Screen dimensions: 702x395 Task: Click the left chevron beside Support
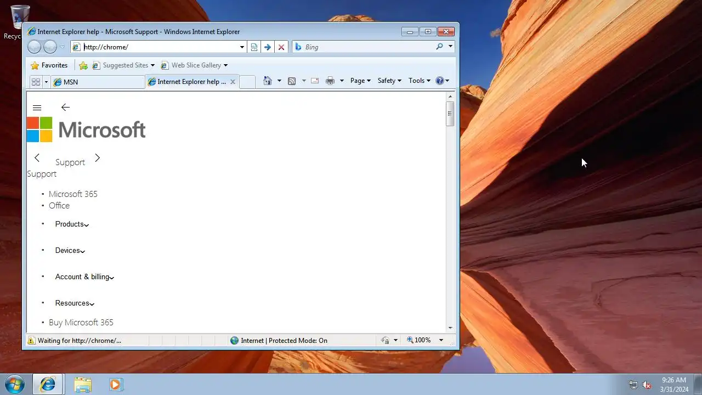(x=37, y=158)
